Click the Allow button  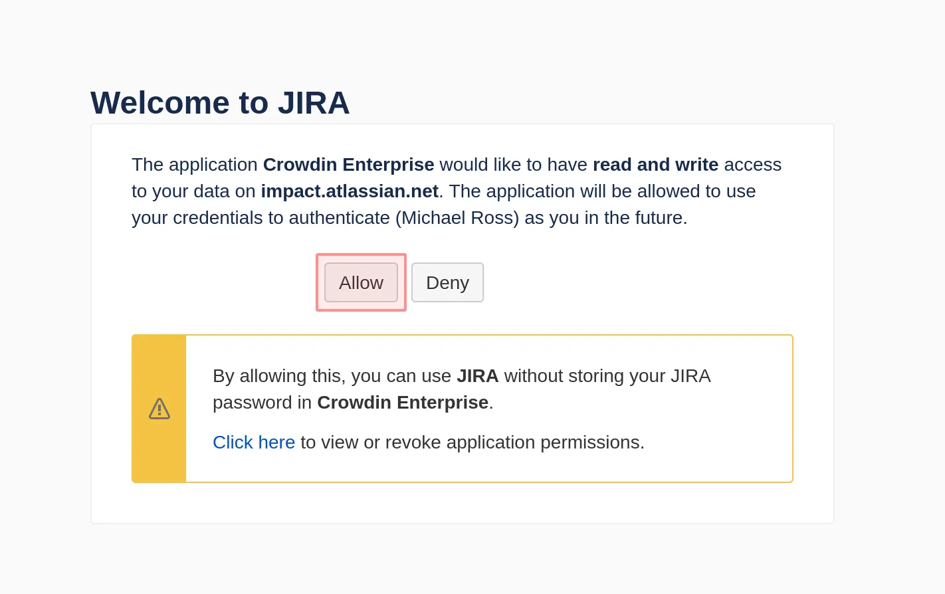click(x=361, y=282)
